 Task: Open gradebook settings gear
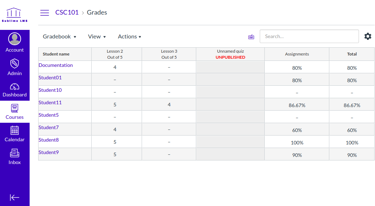click(x=368, y=36)
